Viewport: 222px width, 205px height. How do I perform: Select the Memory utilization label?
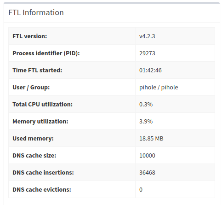(40, 122)
